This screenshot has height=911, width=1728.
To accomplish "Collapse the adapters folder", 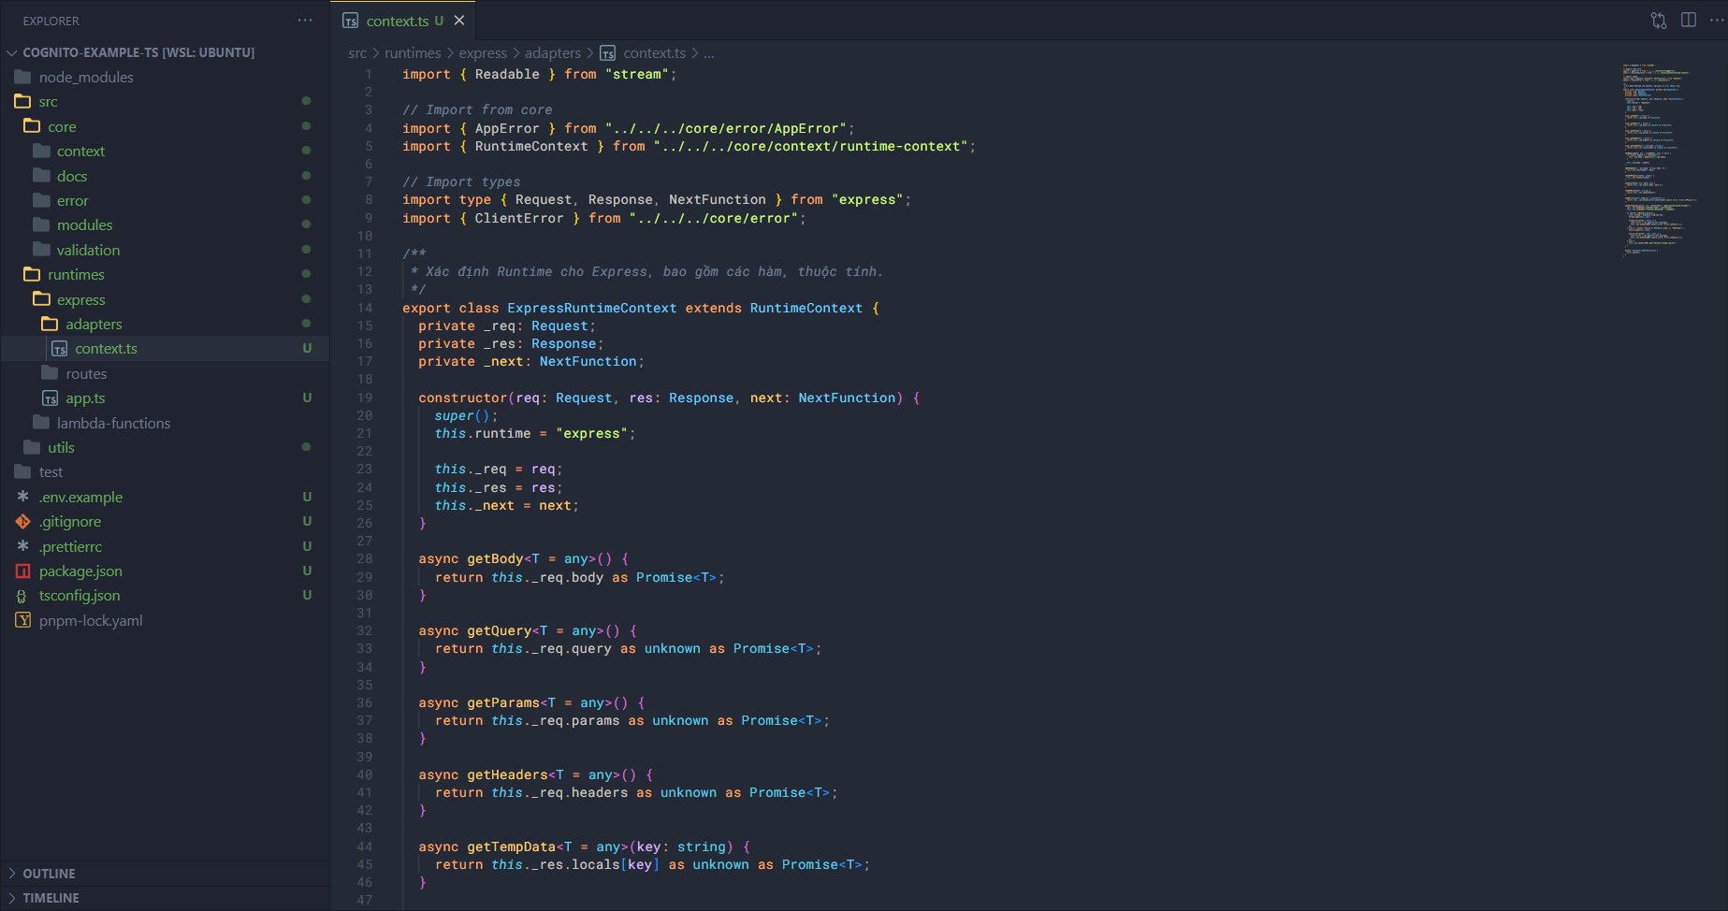I will pos(94,325).
